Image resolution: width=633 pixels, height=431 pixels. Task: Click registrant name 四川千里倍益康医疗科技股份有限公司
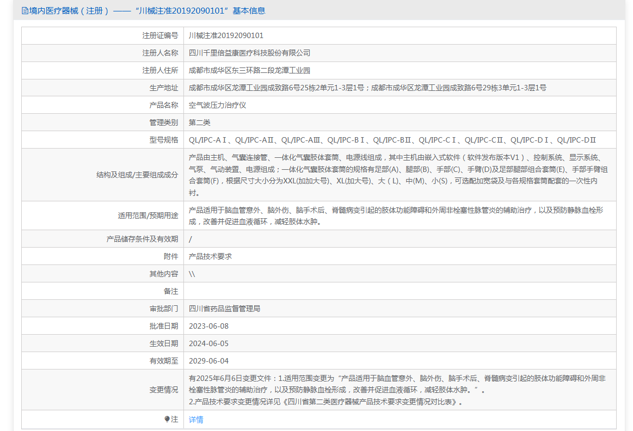click(x=249, y=53)
